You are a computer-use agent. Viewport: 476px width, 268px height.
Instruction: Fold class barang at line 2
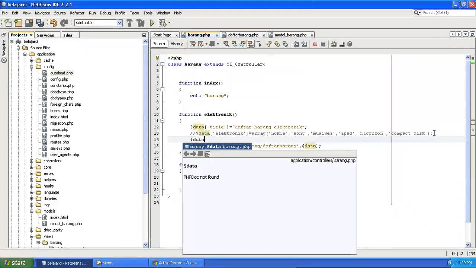(163, 64)
